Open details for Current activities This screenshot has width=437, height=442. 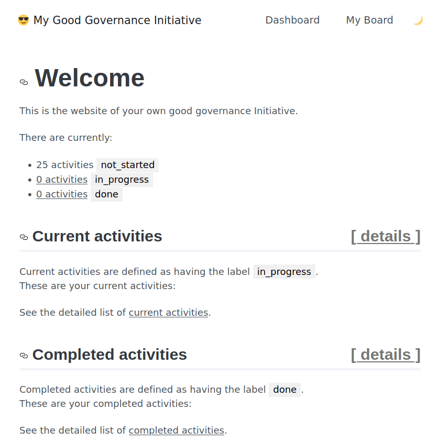385,236
